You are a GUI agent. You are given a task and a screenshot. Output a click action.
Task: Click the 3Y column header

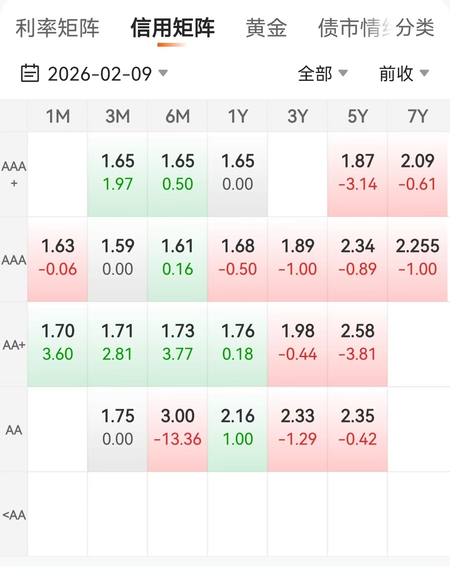(297, 116)
